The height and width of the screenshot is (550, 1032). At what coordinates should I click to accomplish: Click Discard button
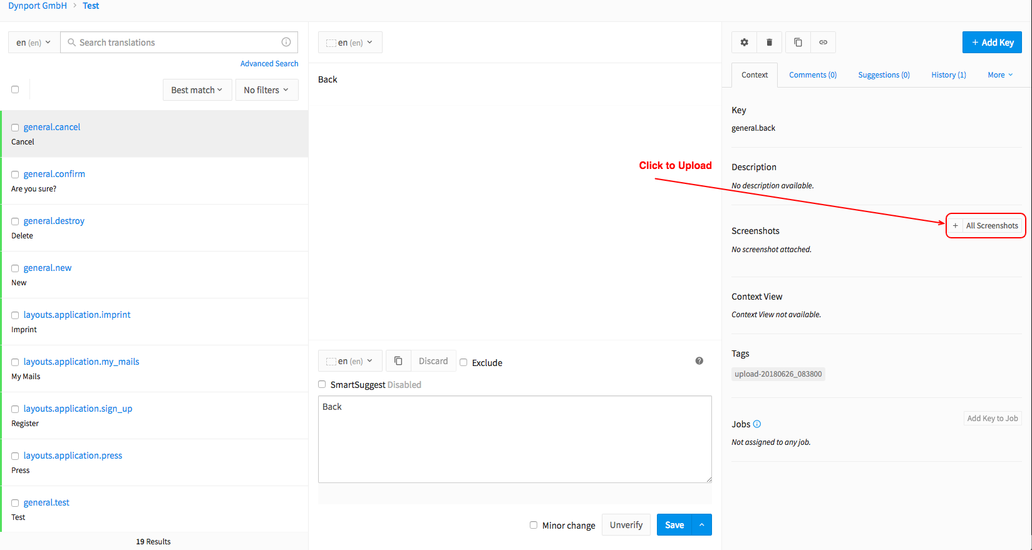click(x=433, y=361)
